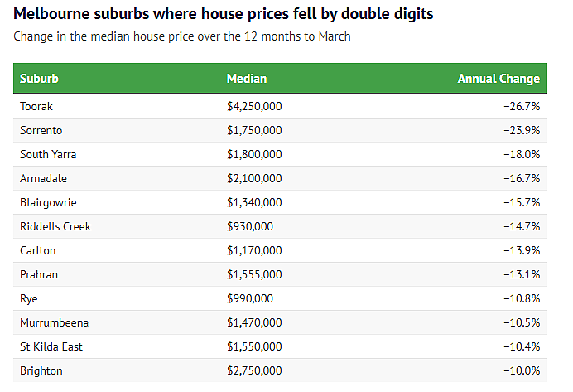Click the subtitle about median house price
The width and height of the screenshot is (573, 392).
pyautogui.click(x=182, y=36)
